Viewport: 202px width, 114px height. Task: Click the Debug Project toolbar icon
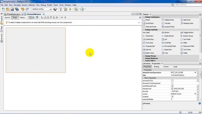point(76,9)
